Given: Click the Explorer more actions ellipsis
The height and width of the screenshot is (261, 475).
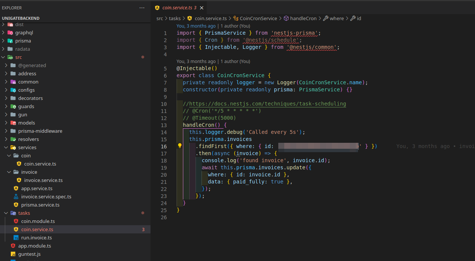Looking at the screenshot, I should coord(142,8).
